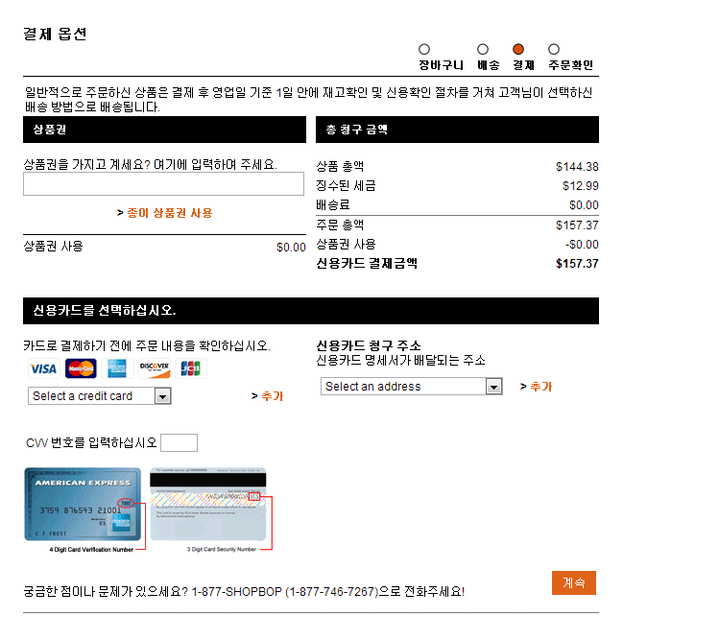
Task: Click 추가 link next to address dropdown
Action: pyautogui.click(x=536, y=387)
